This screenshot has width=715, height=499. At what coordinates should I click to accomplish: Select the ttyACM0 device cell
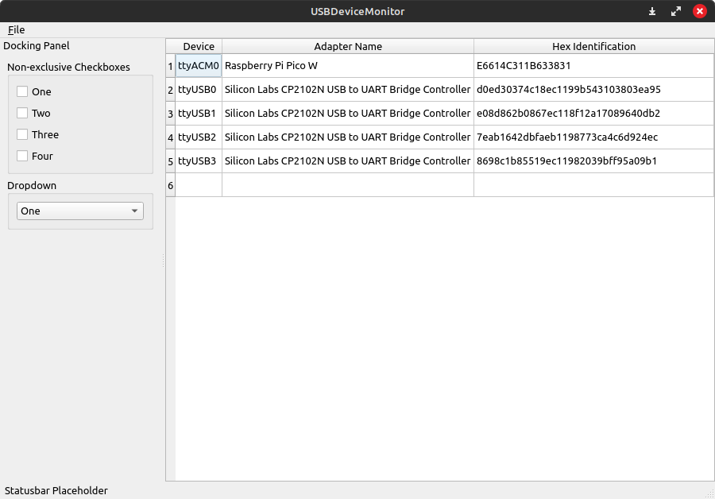pos(199,66)
